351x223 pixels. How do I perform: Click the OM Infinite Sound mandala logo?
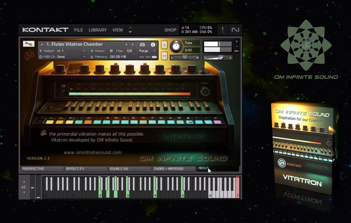point(306,45)
